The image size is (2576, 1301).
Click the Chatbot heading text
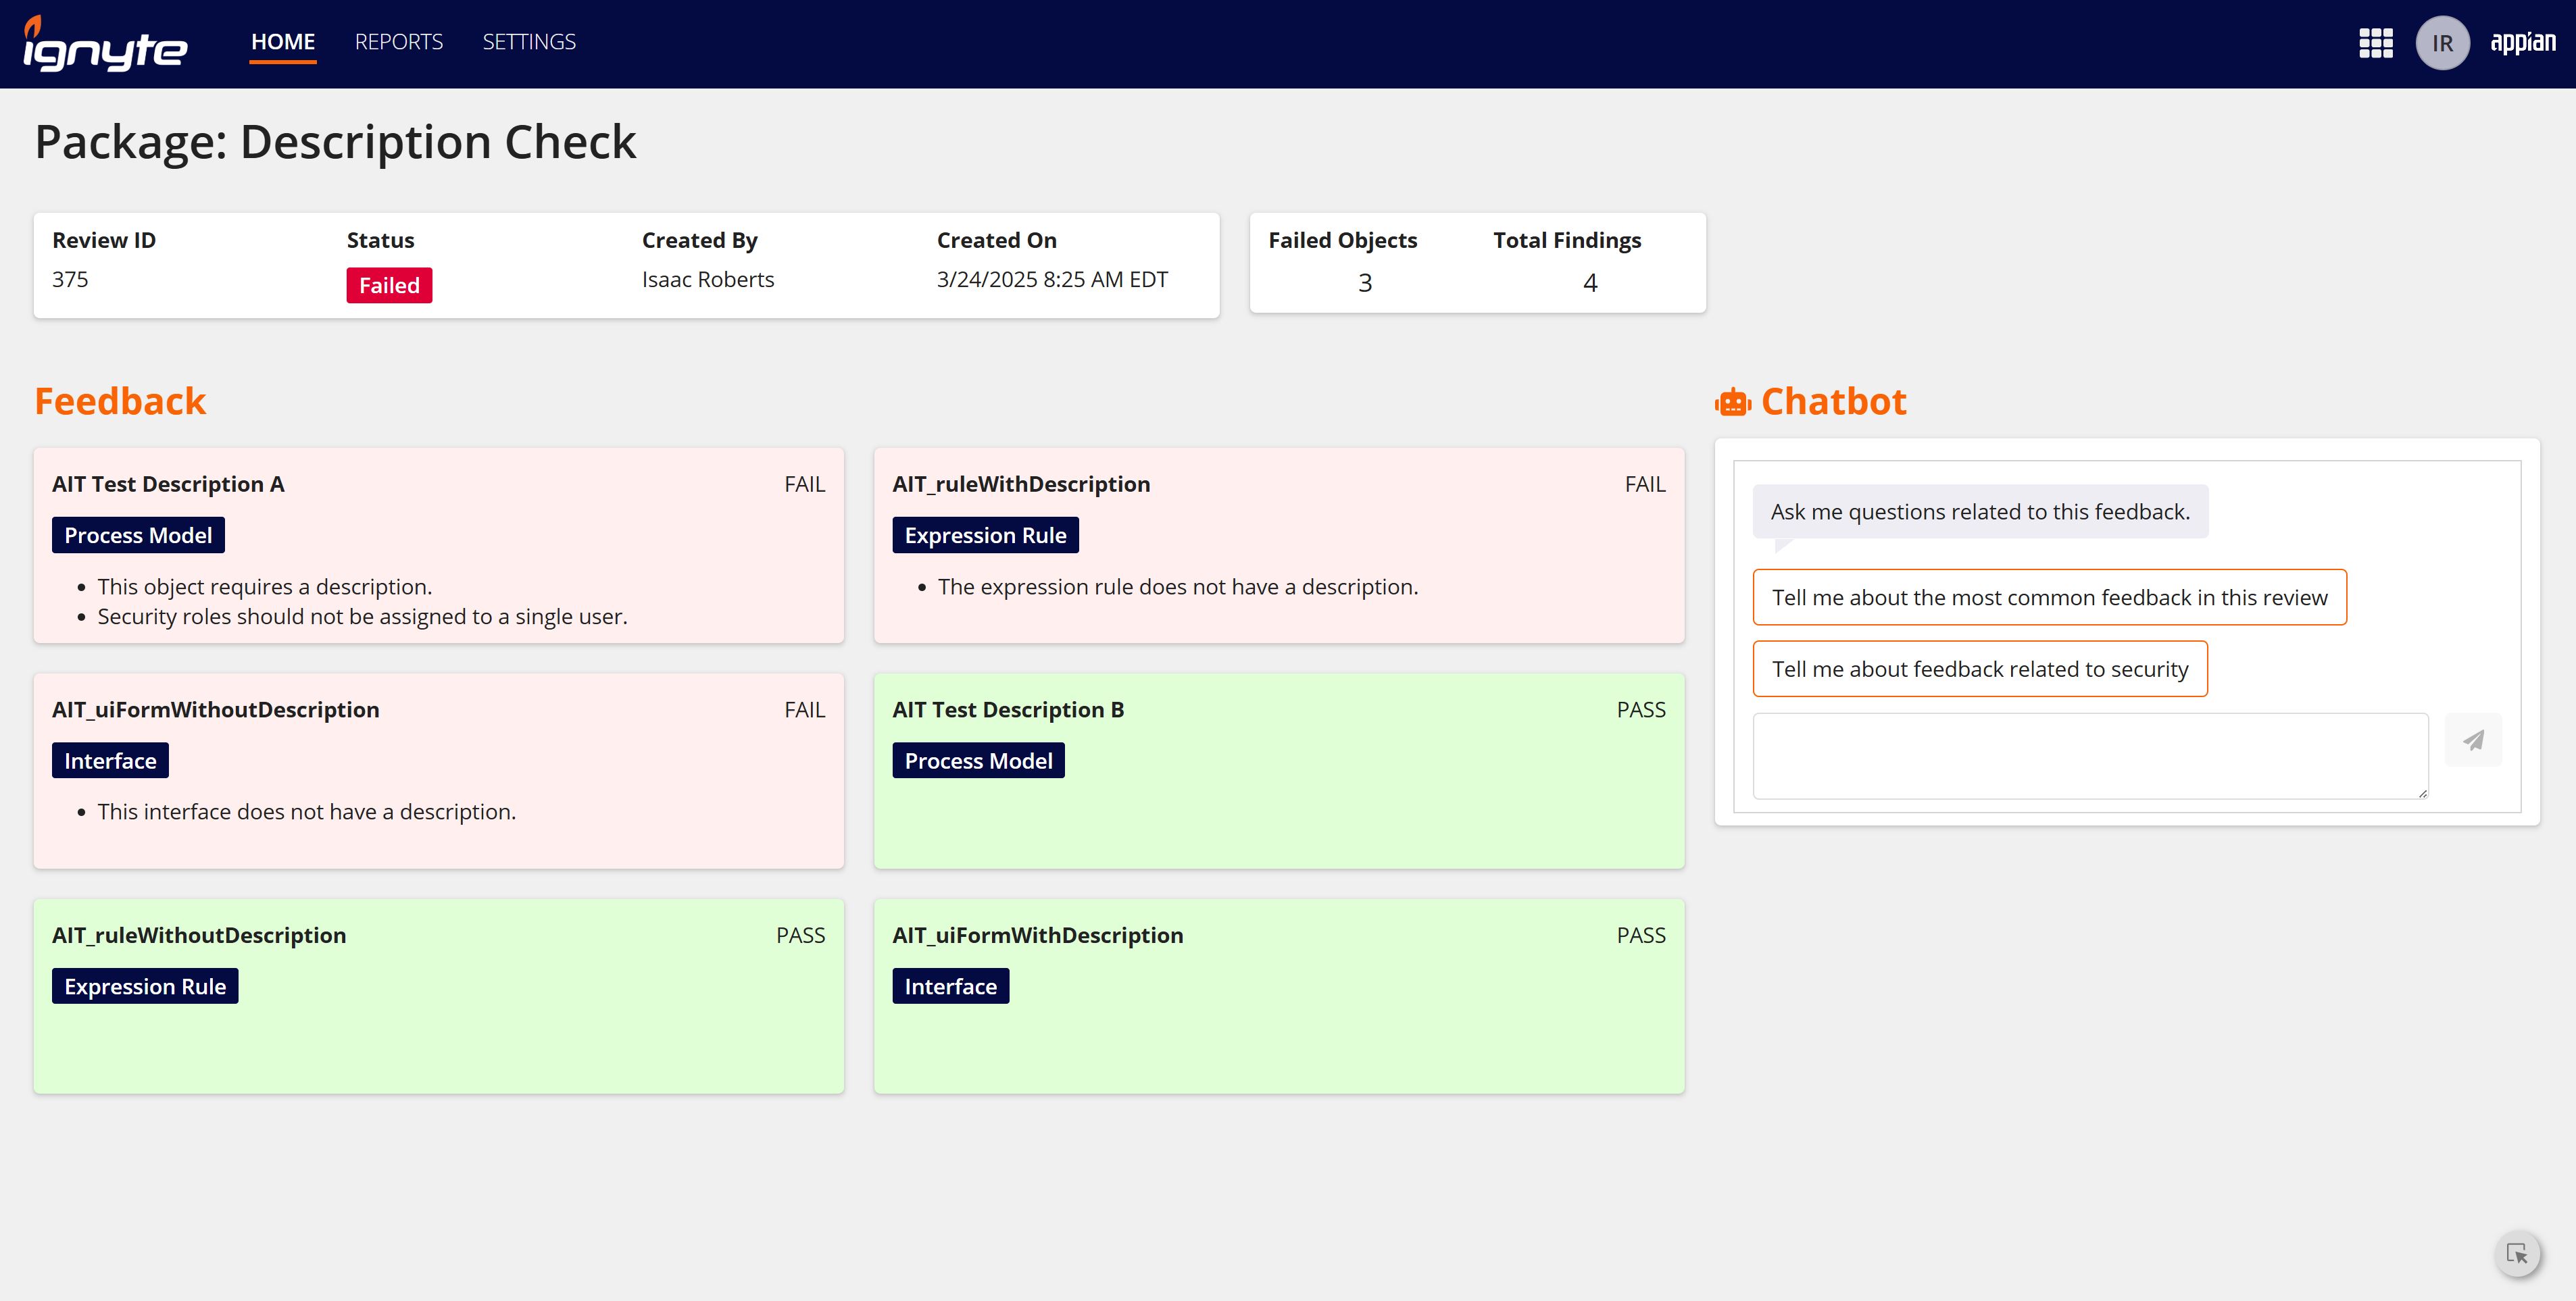point(1833,401)
